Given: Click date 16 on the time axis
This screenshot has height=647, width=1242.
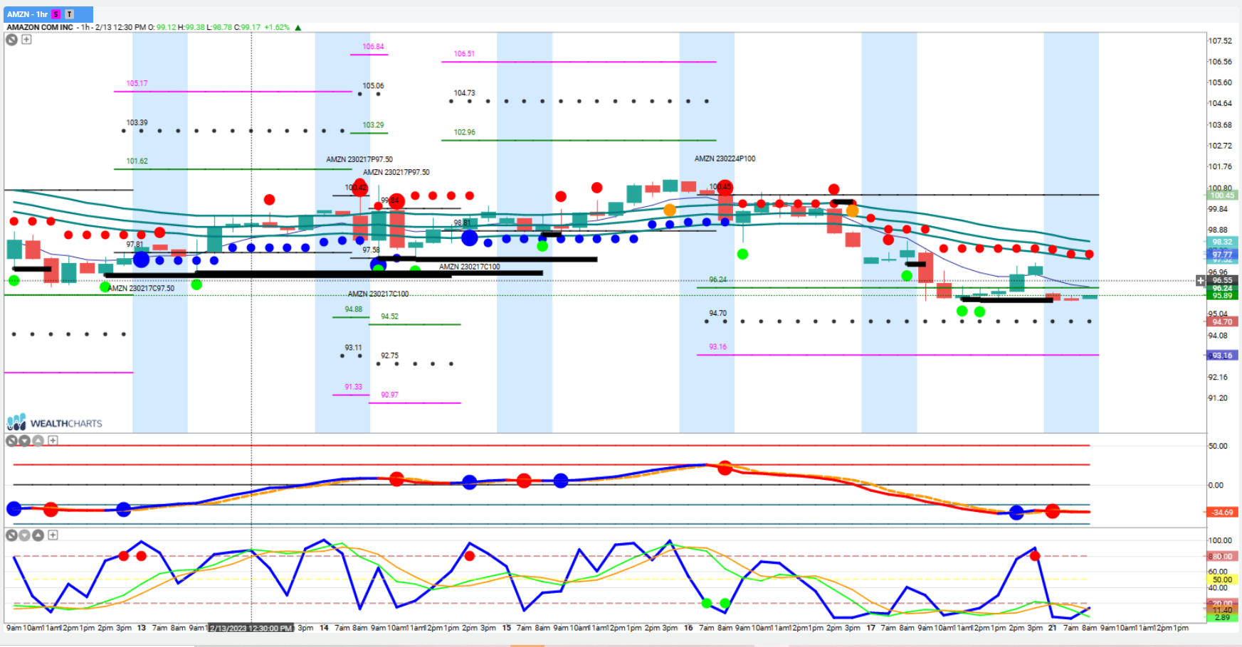Looking at the screenshot, I should (x=688, y=629).
